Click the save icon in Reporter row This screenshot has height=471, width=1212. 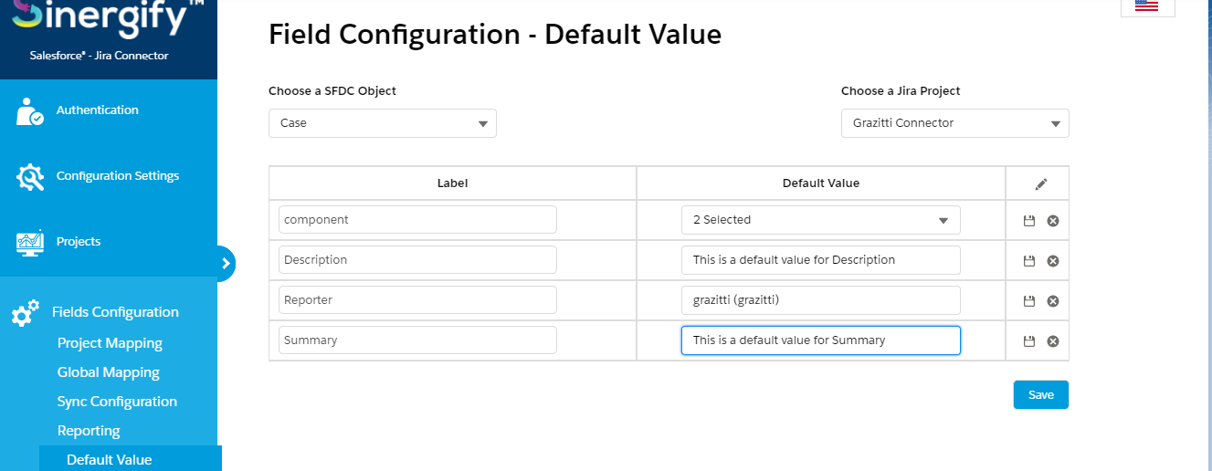1029,301
